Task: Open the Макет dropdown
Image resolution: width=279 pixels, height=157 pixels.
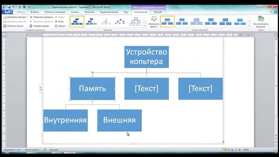Action: [x=61, y=26]
